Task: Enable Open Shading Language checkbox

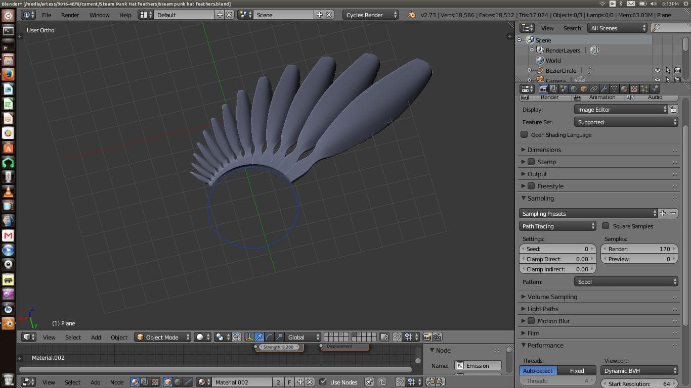Action: coord(524,135)
